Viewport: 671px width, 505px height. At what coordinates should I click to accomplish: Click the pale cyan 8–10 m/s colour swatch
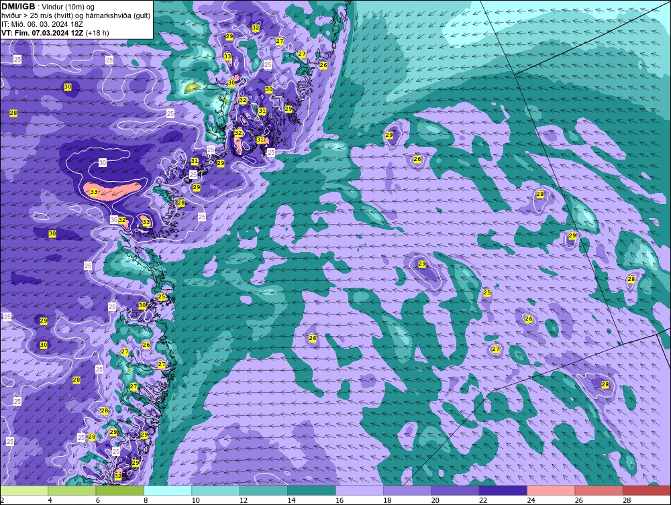click(168, 490)
